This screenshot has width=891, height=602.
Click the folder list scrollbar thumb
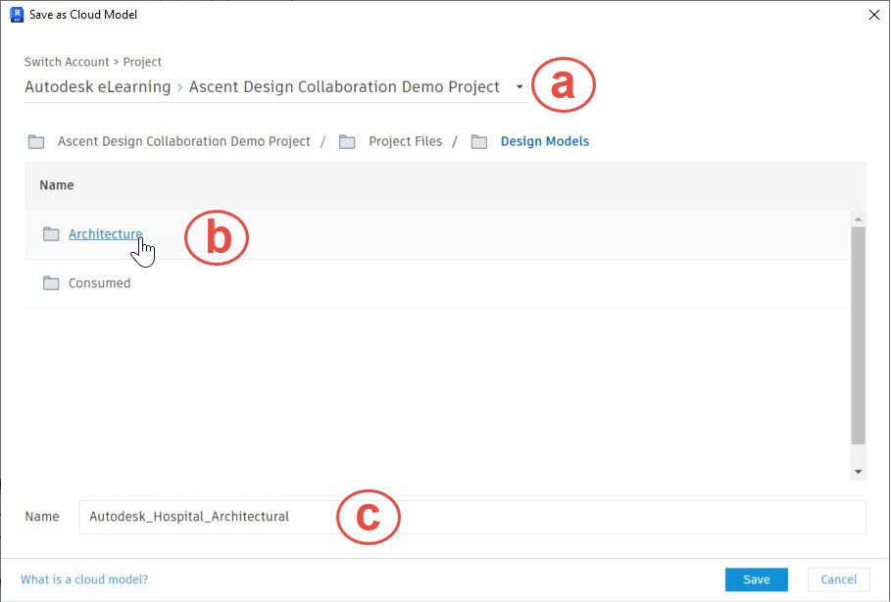tap(858, 335)
